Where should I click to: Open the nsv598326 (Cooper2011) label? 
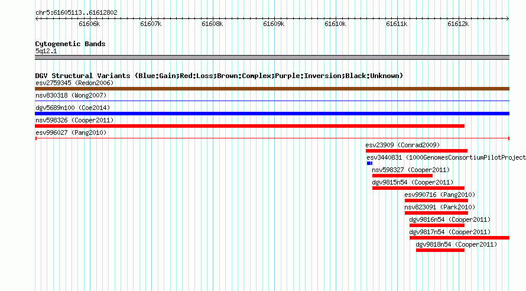(x=74, y=120)
